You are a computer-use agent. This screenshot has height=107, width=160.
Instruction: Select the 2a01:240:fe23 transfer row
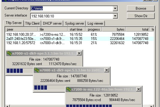click(53, 39)
